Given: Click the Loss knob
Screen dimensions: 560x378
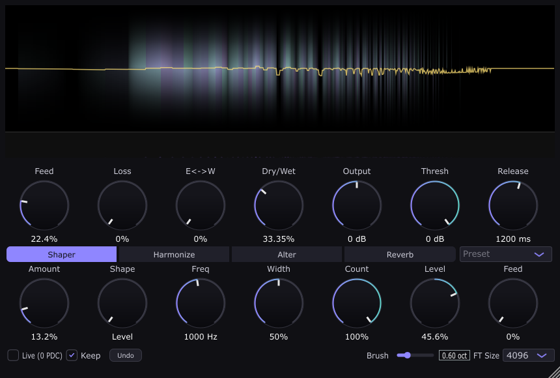Looking at the screenshot, I should [x=122, y=205].
